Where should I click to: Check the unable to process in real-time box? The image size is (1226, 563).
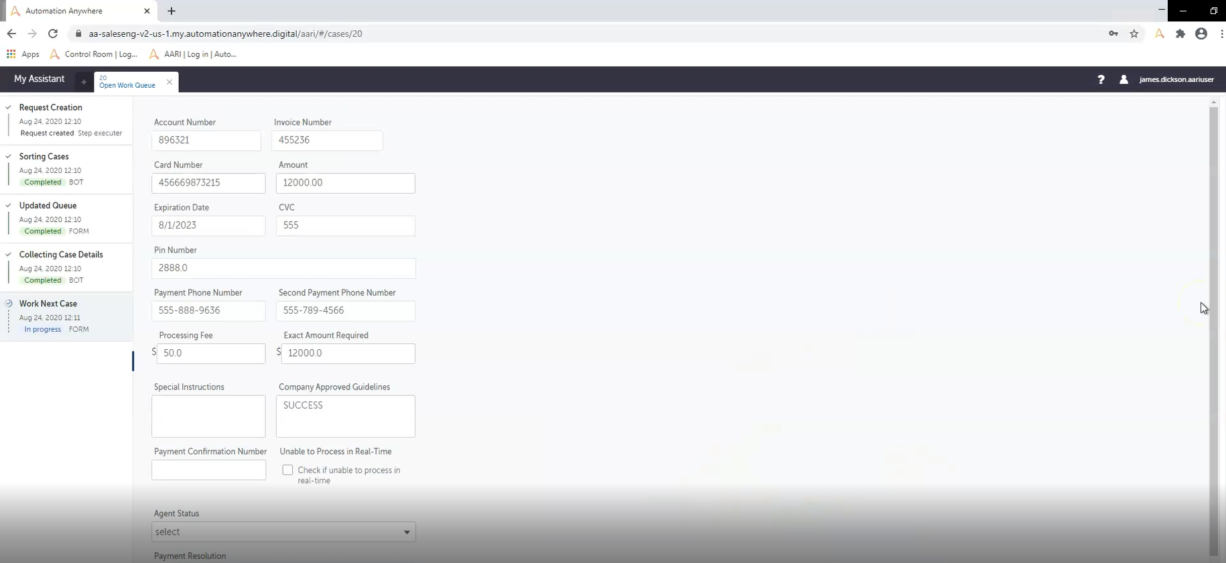click(287, 470)
